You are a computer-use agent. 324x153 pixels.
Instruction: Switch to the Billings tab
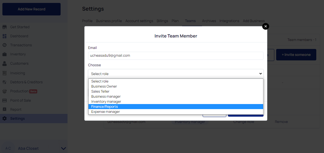(x=162, y=21)
